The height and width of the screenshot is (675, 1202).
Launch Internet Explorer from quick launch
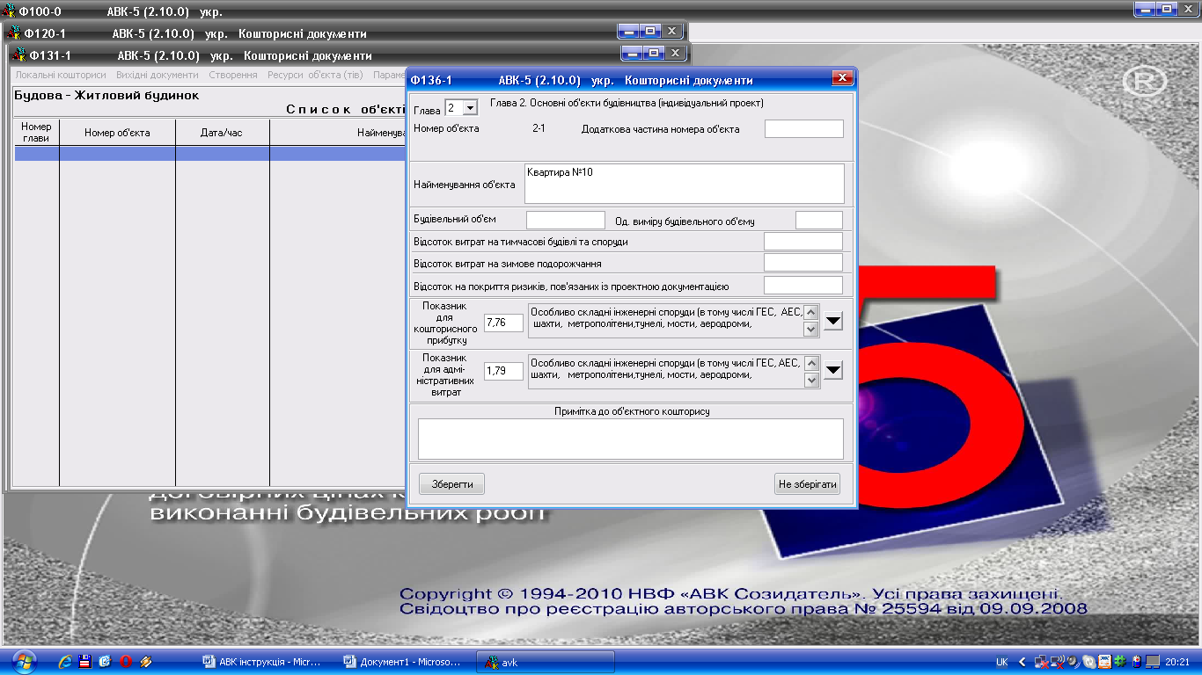66,661
